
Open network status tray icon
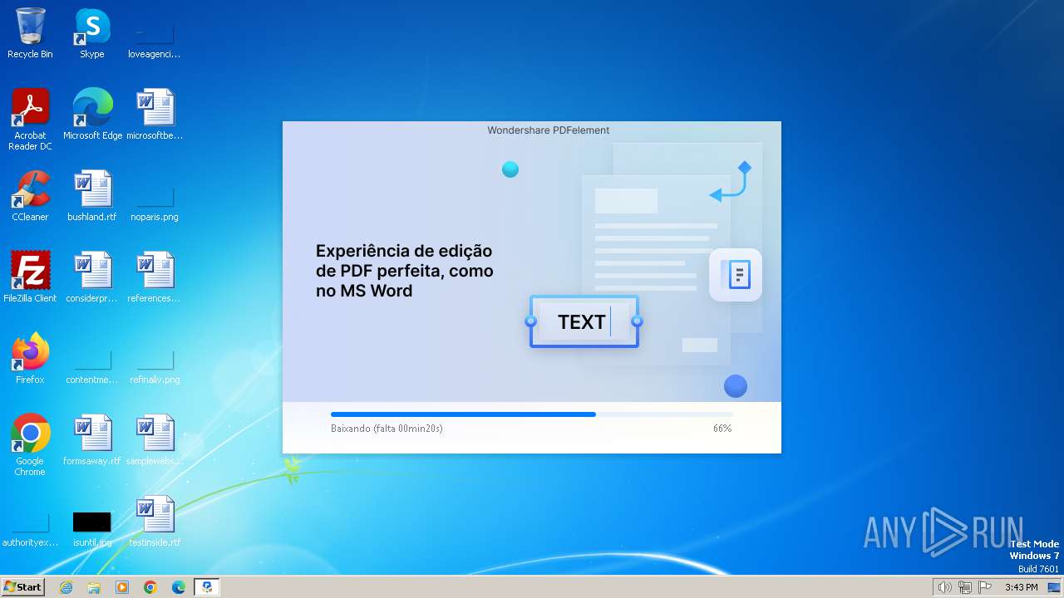click(964, 587)
